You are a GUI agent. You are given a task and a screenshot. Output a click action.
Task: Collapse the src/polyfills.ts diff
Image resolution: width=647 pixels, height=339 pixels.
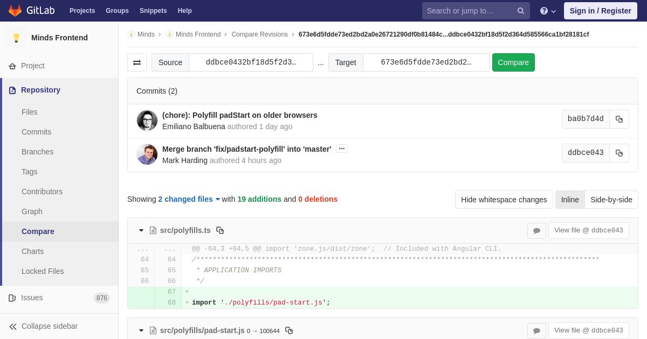tap(141, 230)
